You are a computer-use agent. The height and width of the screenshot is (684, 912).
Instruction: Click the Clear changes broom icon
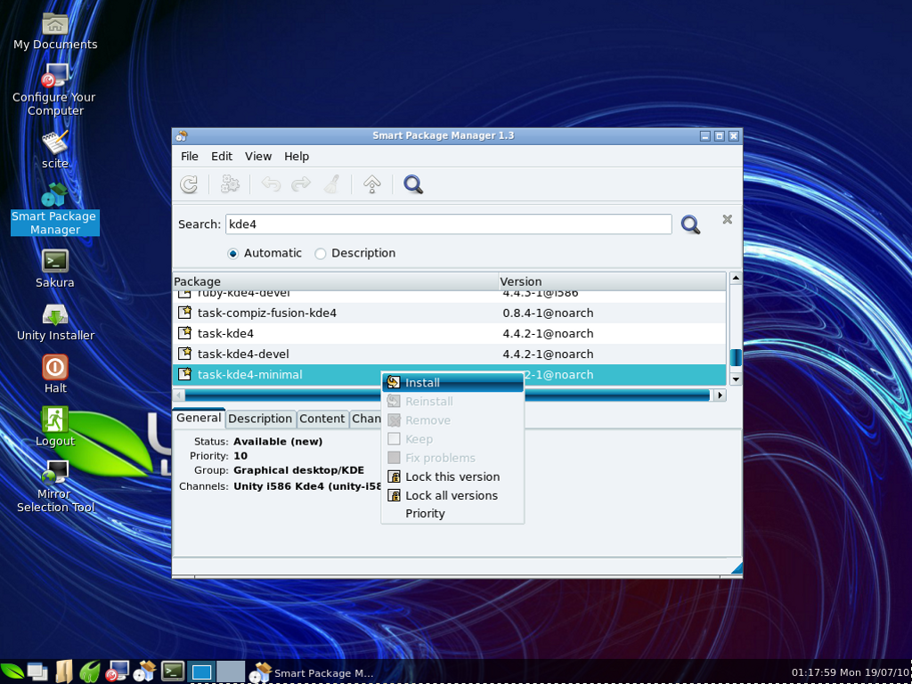[x=331, y=184]
